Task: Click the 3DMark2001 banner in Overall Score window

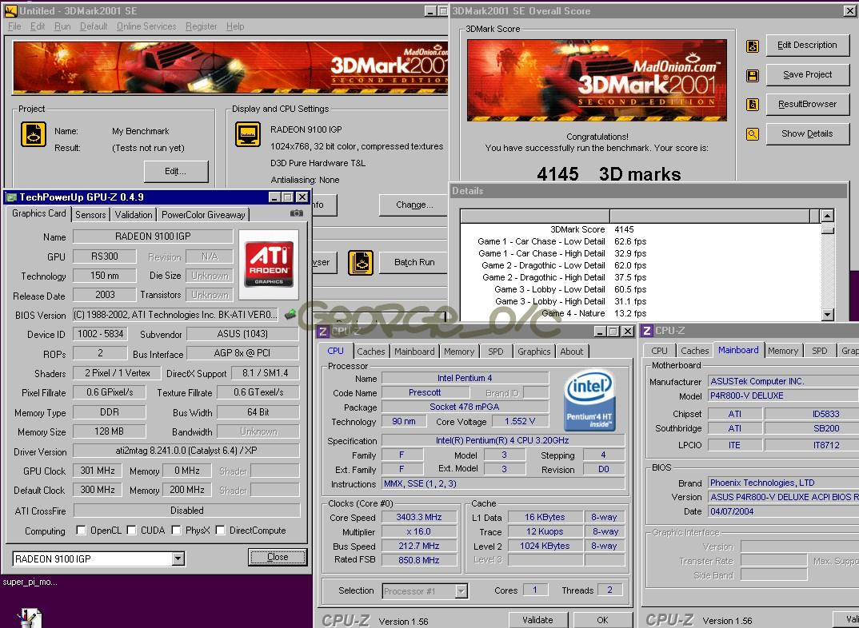Action: point(597,81)
